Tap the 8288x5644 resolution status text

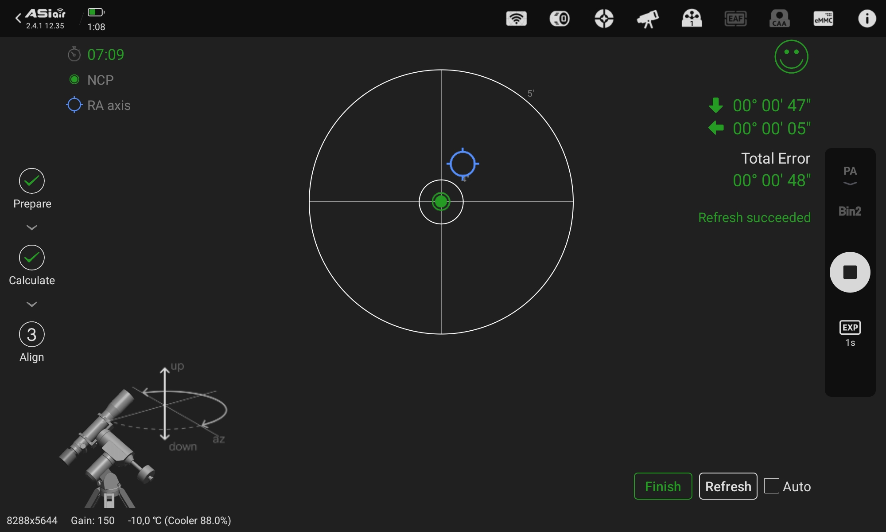(32, 520)
